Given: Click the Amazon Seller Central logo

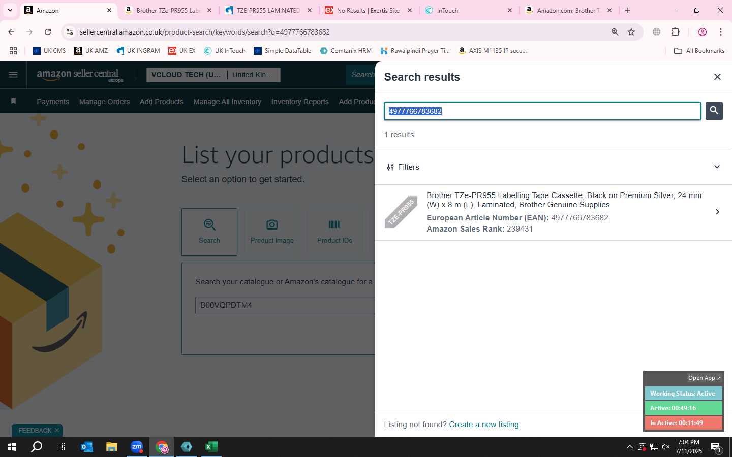Looking at the screenshot, I should click(80, 75).
